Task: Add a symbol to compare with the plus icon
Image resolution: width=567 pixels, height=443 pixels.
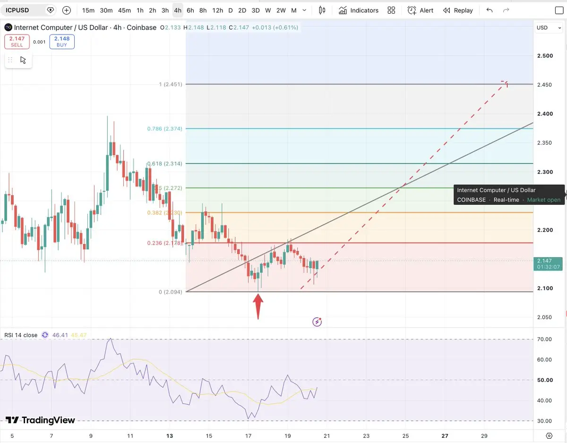Action: click(67, 10)
